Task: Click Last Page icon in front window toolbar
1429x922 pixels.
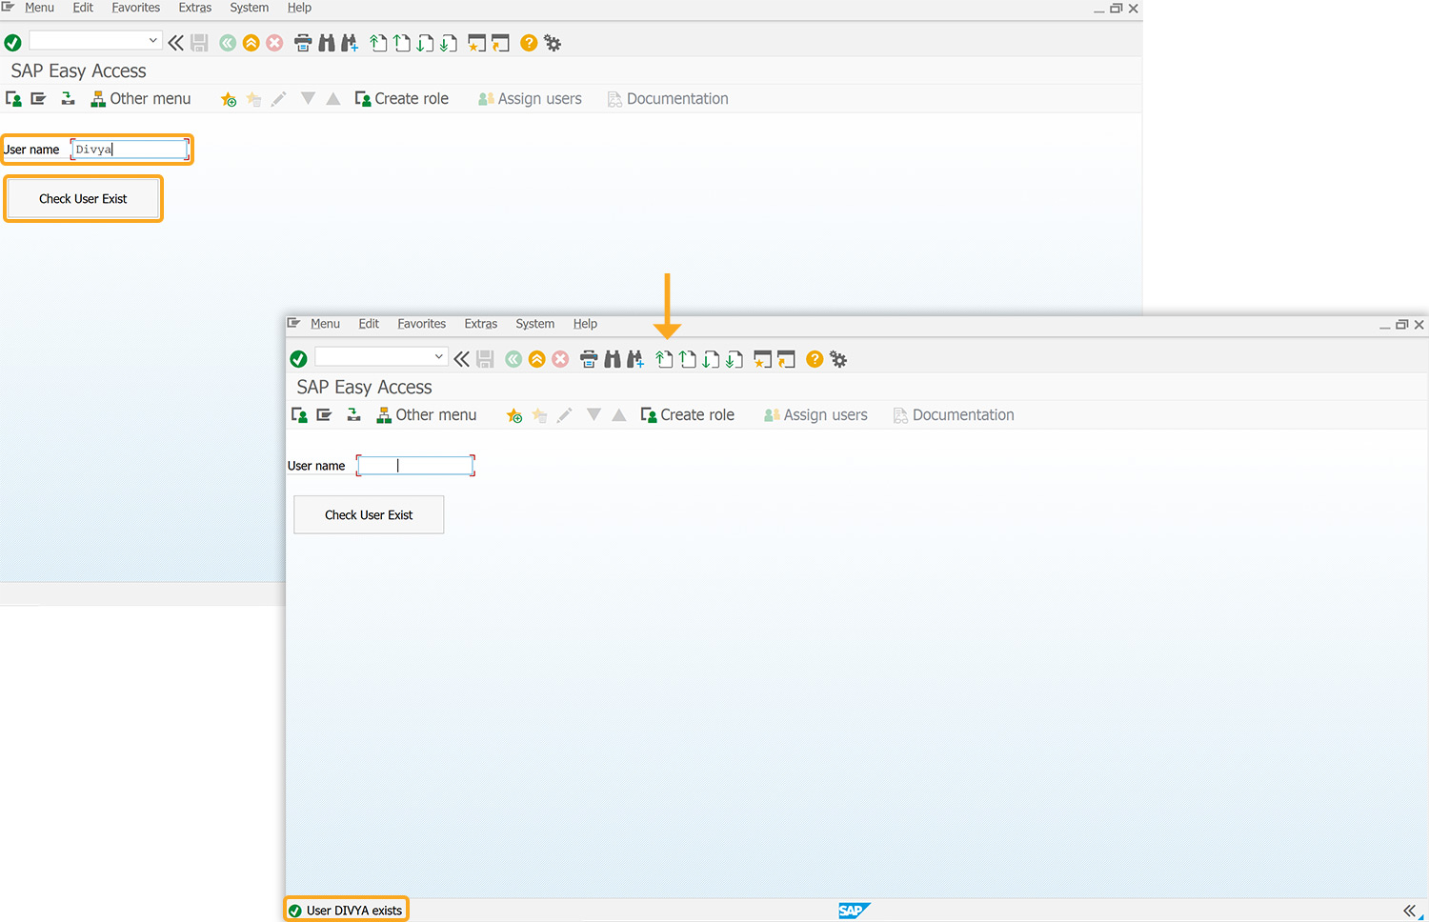Action: [x=735, y=359]
